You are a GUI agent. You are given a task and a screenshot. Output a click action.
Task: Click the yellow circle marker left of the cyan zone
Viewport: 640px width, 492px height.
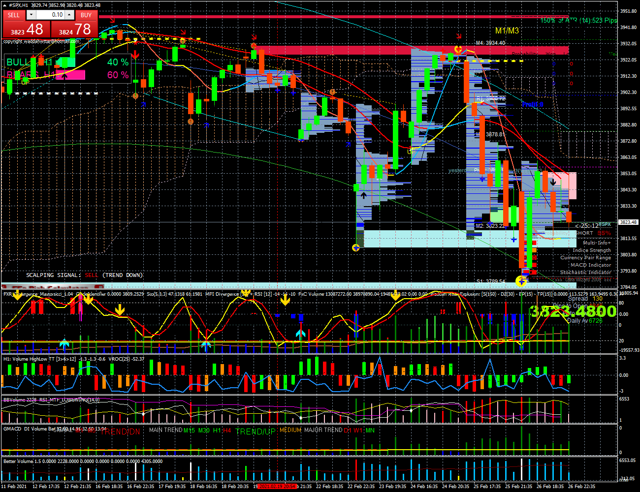(x=356, y=247)
